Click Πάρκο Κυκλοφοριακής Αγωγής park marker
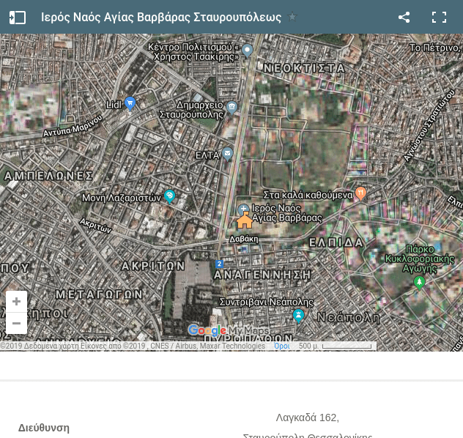The width and height of the screenshot is (463, 438). tap(420, 282)
